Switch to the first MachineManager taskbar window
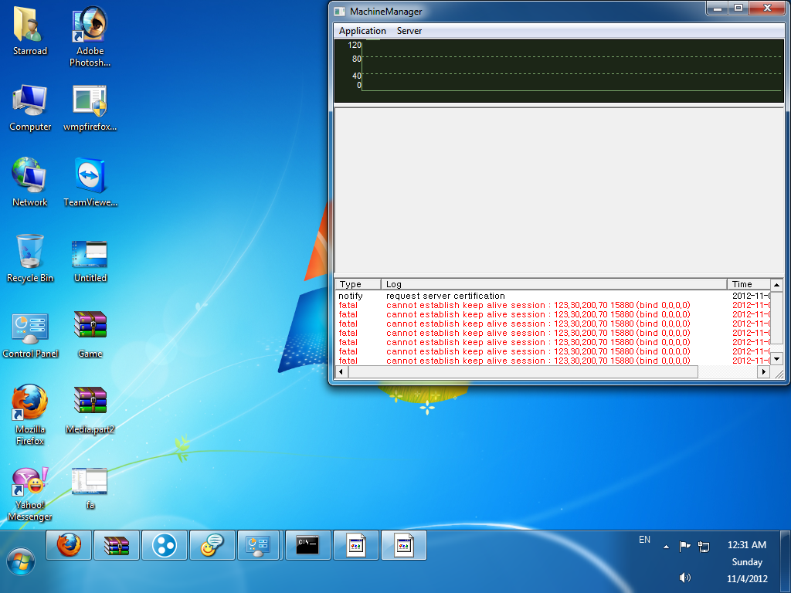This screenshot has height=593, width=791. click(356, 545)
